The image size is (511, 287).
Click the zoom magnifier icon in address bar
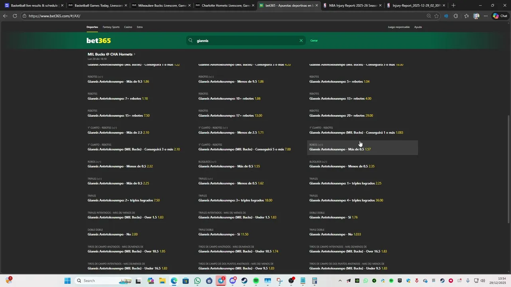[x=429, y=16]
